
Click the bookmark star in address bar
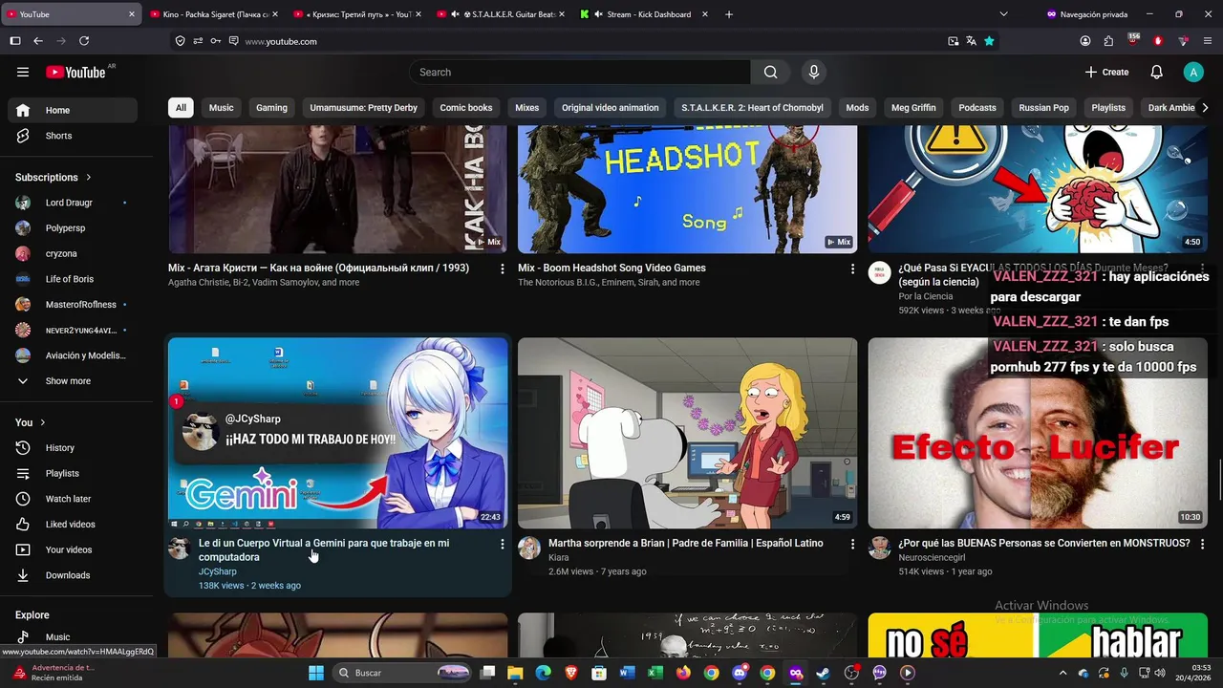point(989,41)
